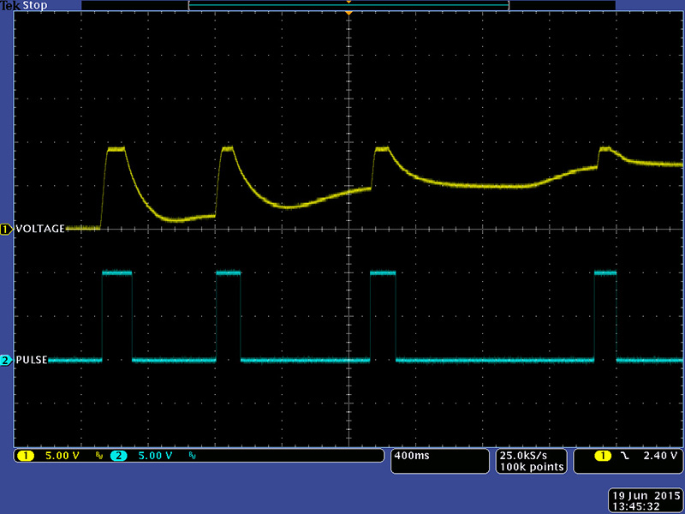
Task: Click channel 2 bandwidth limit icon
Action: tap(192, 457)
